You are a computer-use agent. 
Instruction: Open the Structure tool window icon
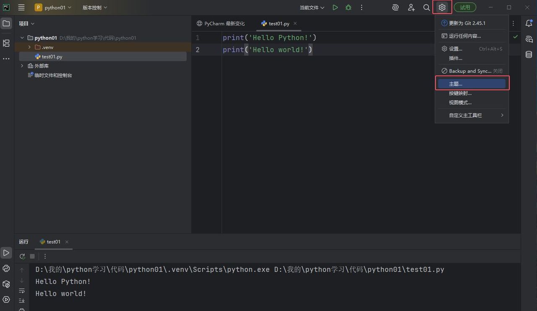(6, 43)
